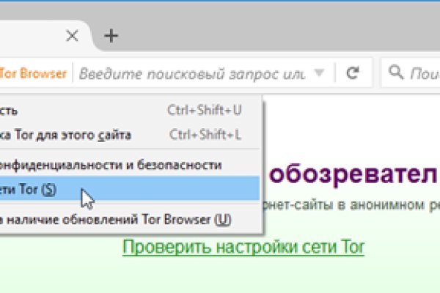This screenshot has width=440, height=293.
Task: Open a new tab with plus button
Action: [x=110, y=35]
